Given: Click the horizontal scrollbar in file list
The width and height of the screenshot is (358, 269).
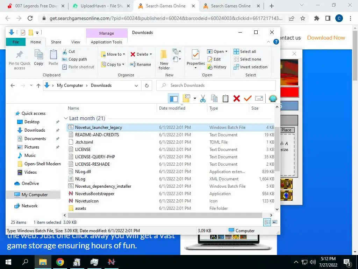Looking at the screenshot, I should [165, 215].
